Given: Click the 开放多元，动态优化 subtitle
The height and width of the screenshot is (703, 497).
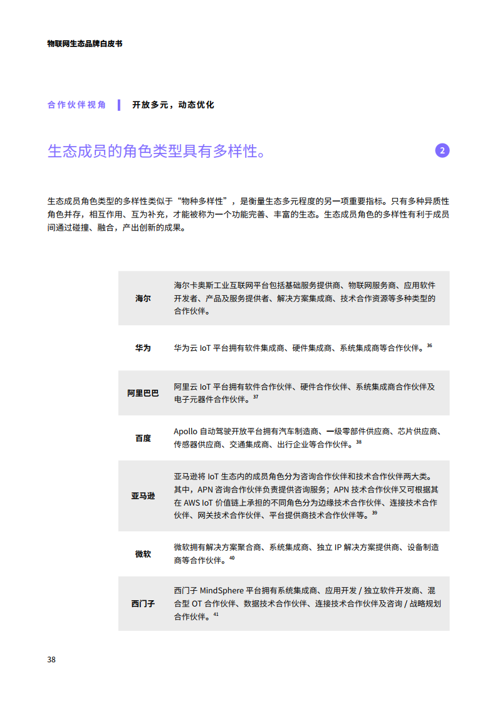Looking at the screenshot, I should click(173, 105).
